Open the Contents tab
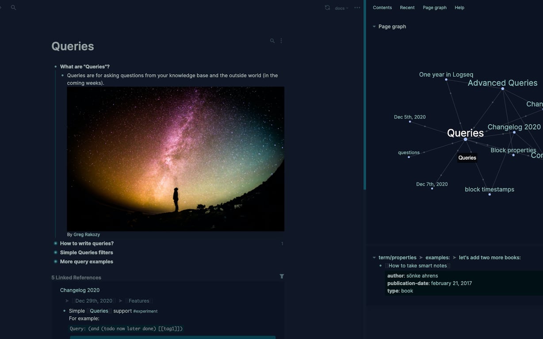The width and height of the screenshot is (543, 339). tap(382, 8)
